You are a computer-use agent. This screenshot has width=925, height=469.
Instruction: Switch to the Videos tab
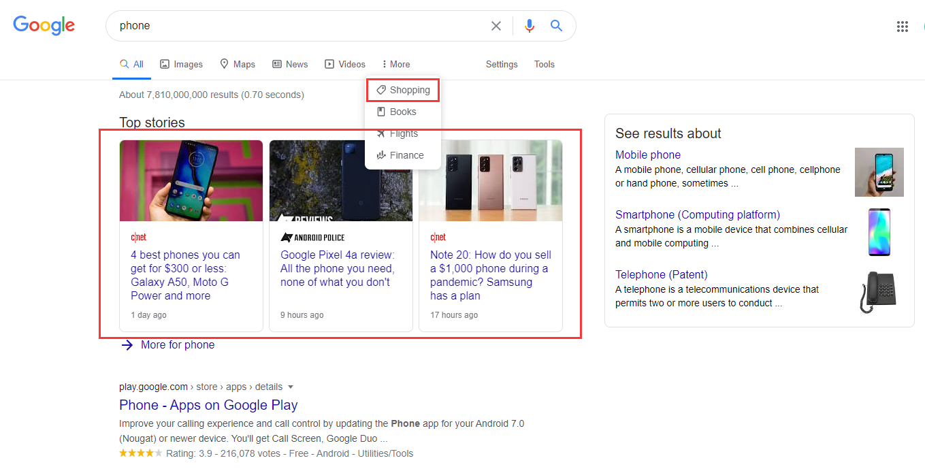point(345,64)
